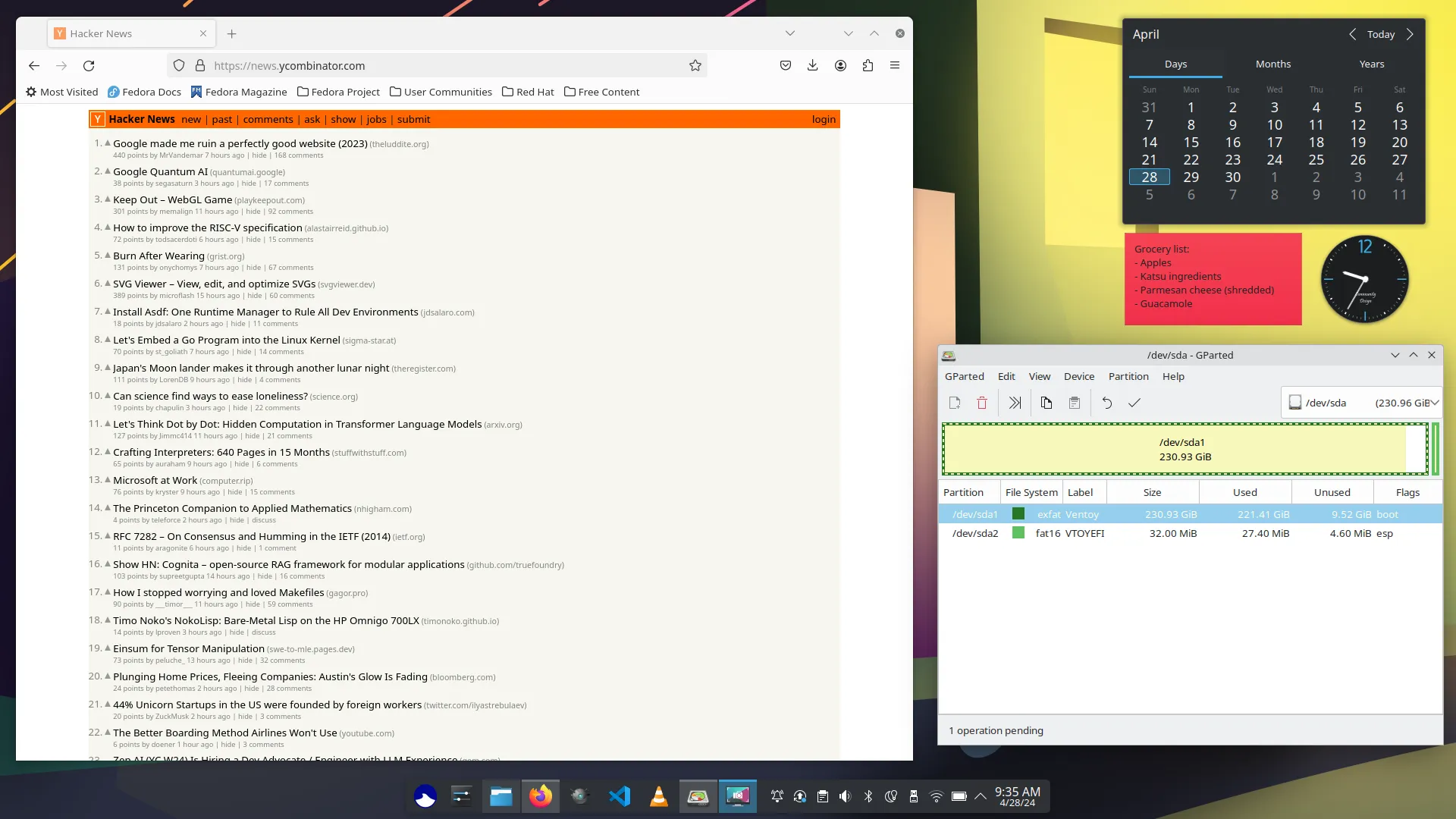
Task: Open the Most Visited bookmarks item
Action: click(62, 92)
